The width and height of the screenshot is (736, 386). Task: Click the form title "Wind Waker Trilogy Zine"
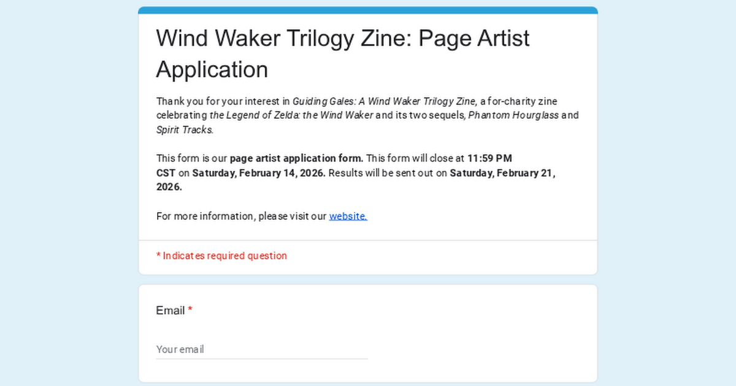coord(286,39)
